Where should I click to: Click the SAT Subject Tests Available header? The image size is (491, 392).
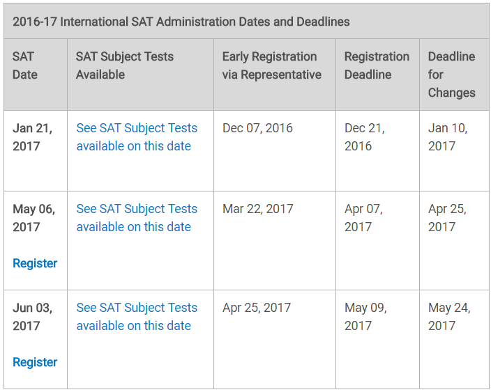pos(125,65)
